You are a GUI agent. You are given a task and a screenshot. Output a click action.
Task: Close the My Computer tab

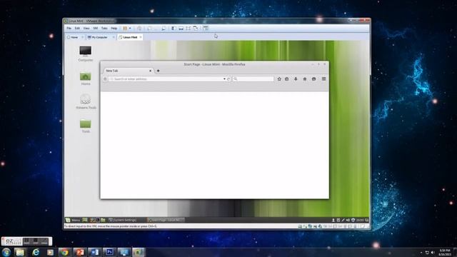click(114, 37)
